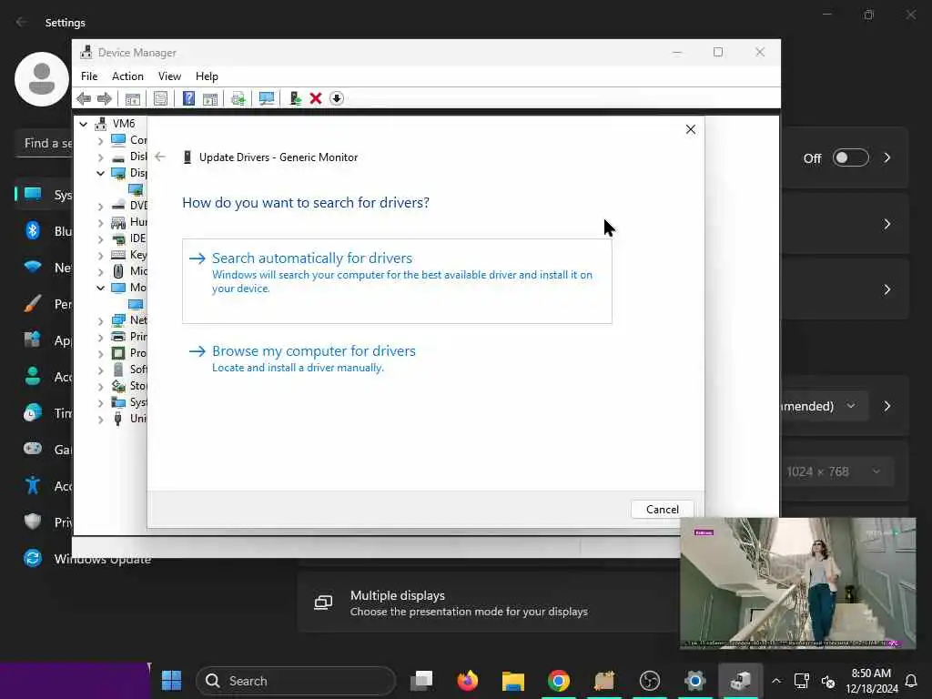Expand the DVD drives node in device tree
932x699 pixels.
[100, 206]
